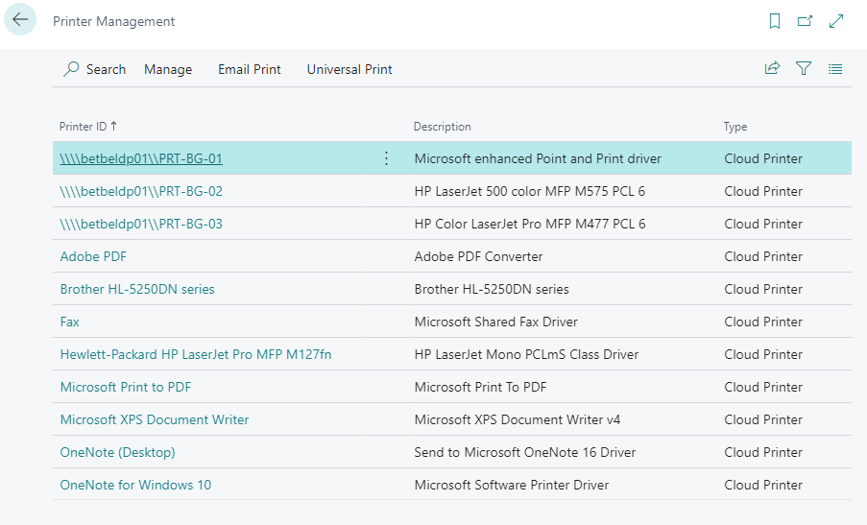Screen dimensions: 867x525
Task: Click Cloud Printer type in PRT-BG-02 row
Action: pyautogui.click(x=763, y=191)
